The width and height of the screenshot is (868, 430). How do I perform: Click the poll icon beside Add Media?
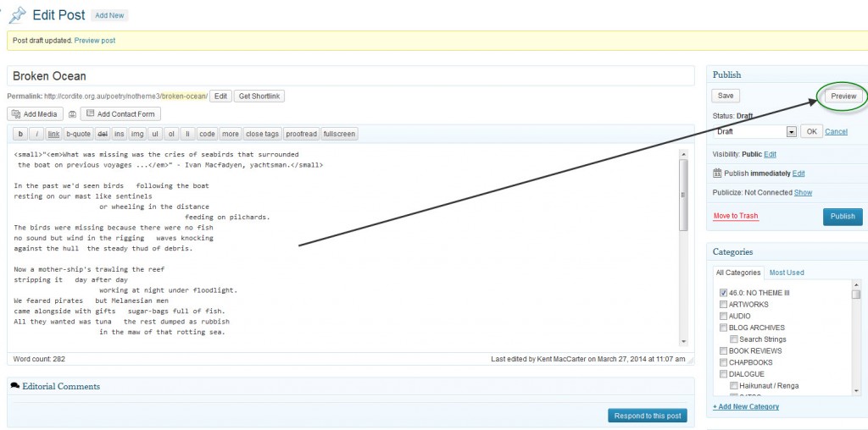[72, 114]
